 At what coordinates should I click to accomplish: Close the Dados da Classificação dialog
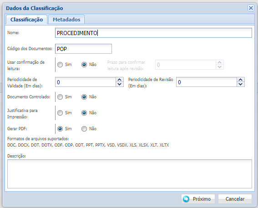[x=251, y=8]
